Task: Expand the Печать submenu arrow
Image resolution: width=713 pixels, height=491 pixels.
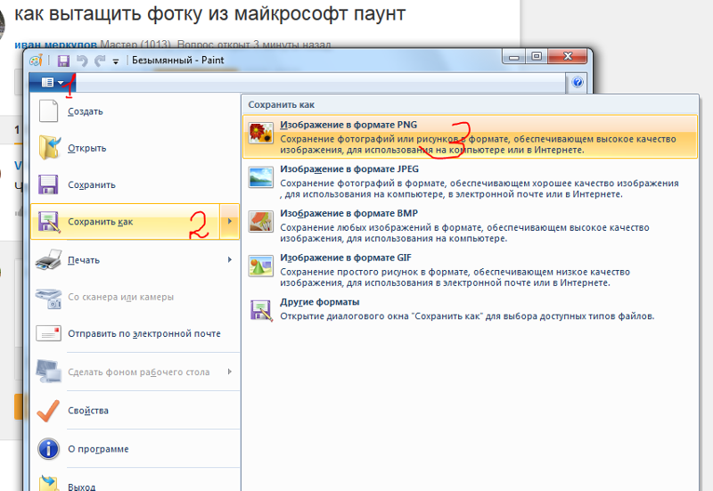Action: pos(230,259)
